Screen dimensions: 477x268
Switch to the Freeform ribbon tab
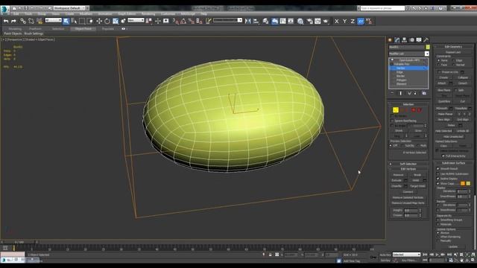[x=35, y=29]
